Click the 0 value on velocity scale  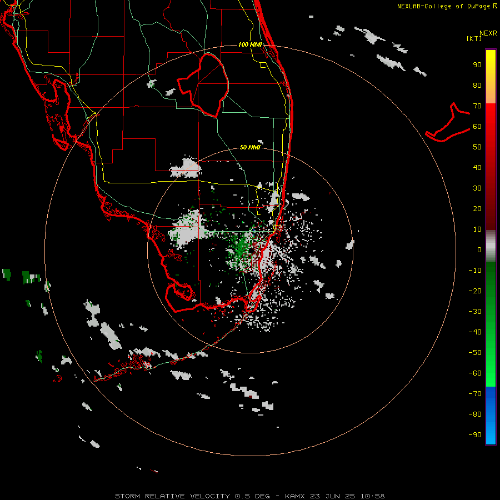pyautogui.click(x=479, y=250)
